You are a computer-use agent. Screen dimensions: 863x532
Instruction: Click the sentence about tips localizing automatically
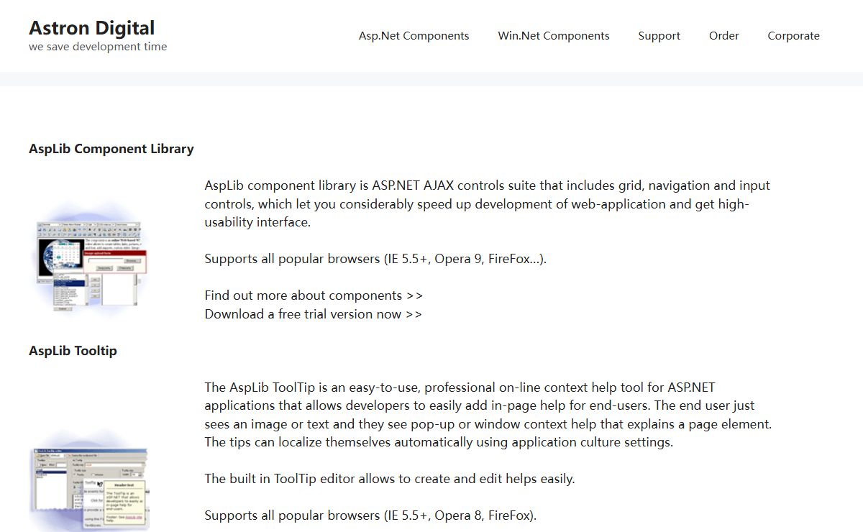pyautogui.click(x=439, y=442)
